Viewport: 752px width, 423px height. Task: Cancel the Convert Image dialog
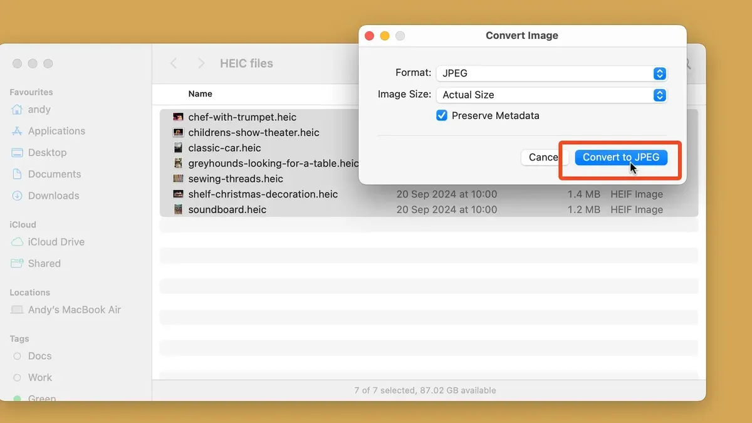pos(543,157)
